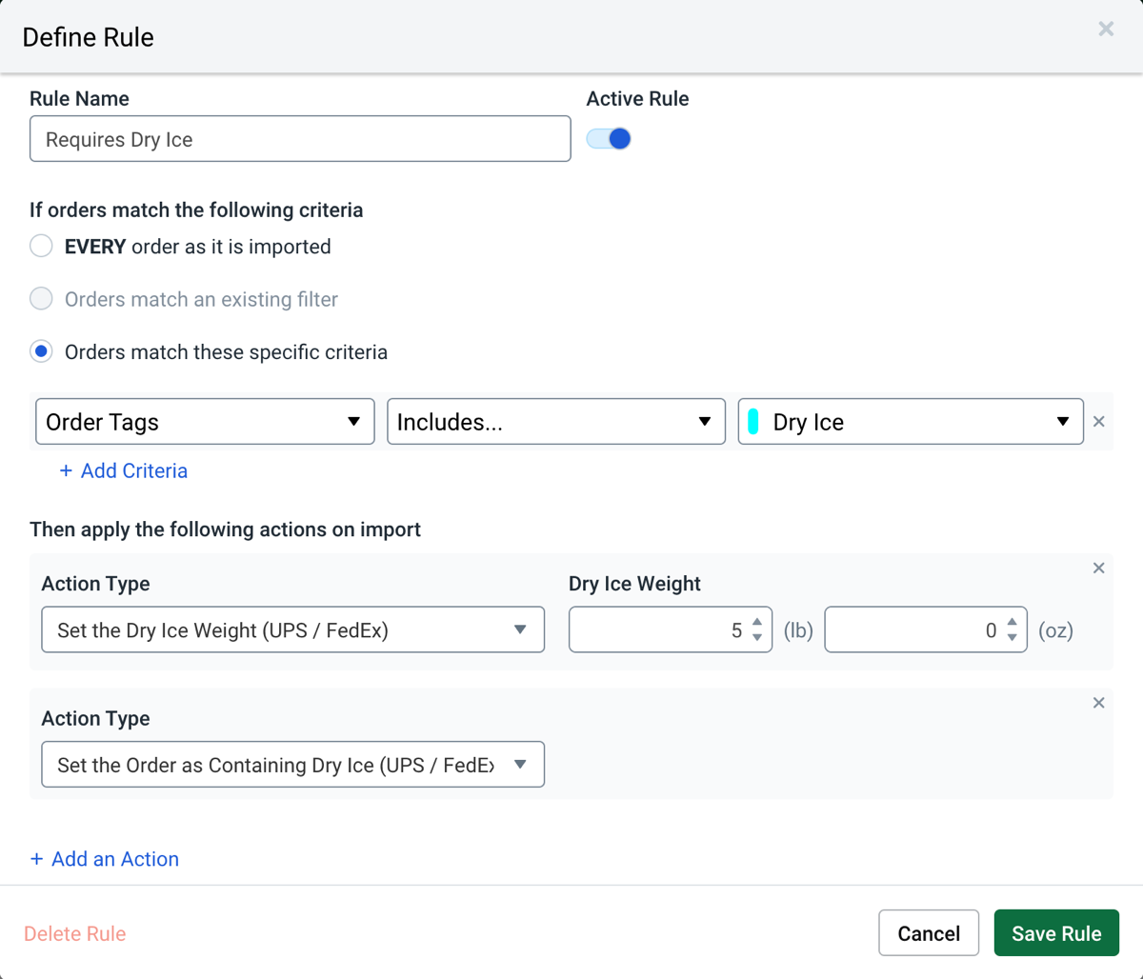Open the Dry Ice tag dropdown
The height and width of the screenshot is (979, 1143).
(x=911, y=422)
